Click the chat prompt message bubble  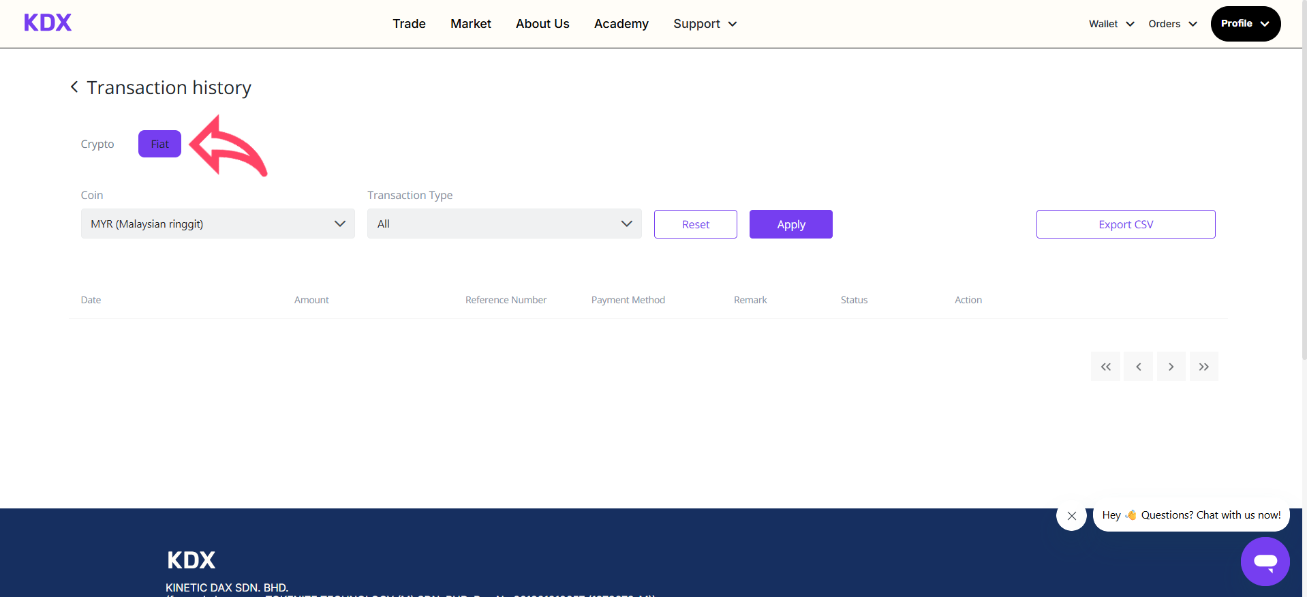point(1191,515)
